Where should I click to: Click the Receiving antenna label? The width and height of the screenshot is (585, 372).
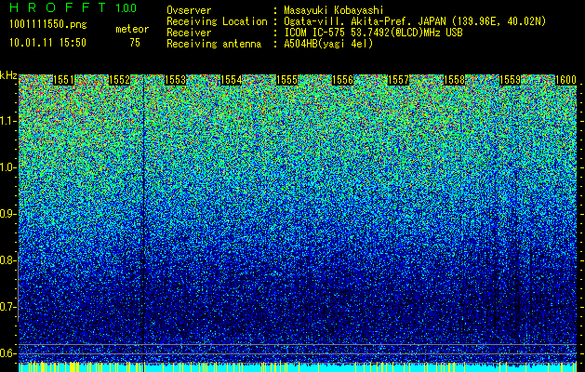click(x=214, y=44)
